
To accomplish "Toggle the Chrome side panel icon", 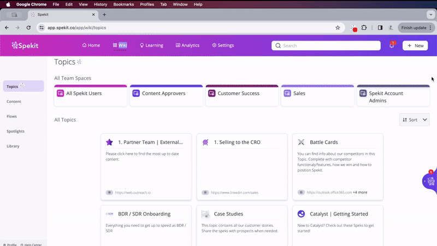I will pyautogui.click(x=380, y=28).
